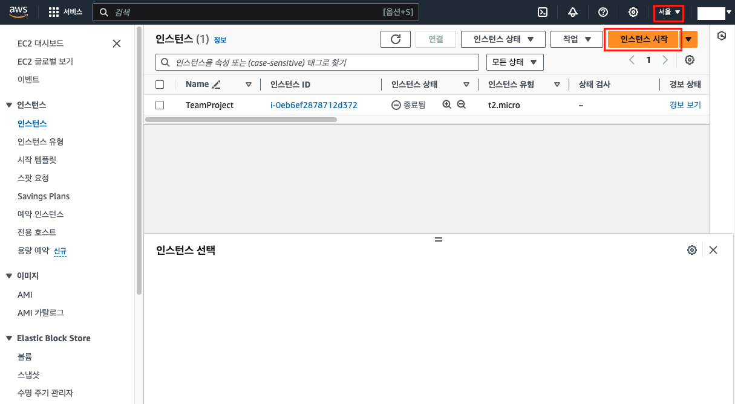This screenshot has width=735, height=404.
Task: Click the orange Launch Instance button
Action: (x=644, y=39)
